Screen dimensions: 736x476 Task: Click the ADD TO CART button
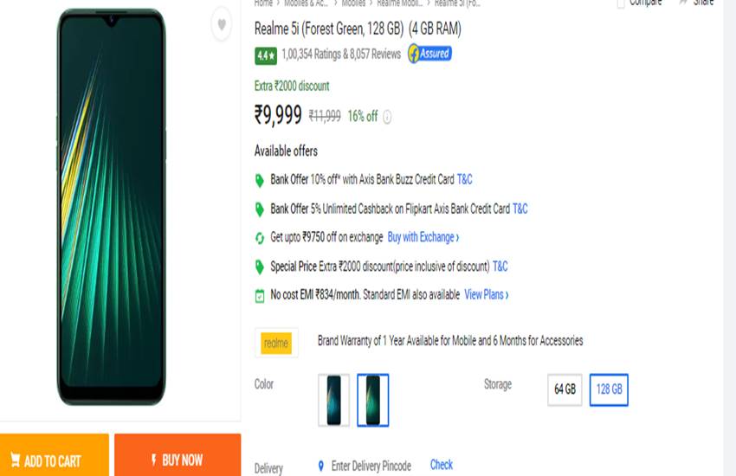tap(54, 460)
